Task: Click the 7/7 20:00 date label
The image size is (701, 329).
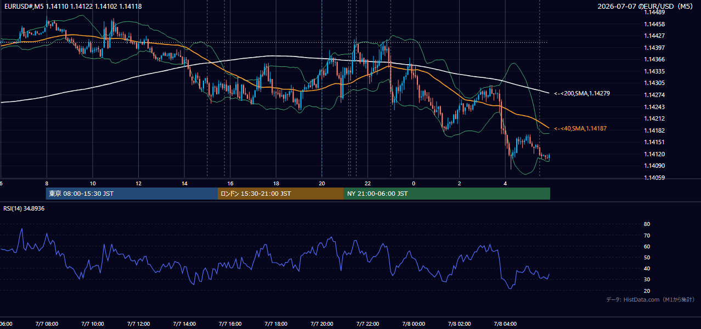Action: point(322,324)
